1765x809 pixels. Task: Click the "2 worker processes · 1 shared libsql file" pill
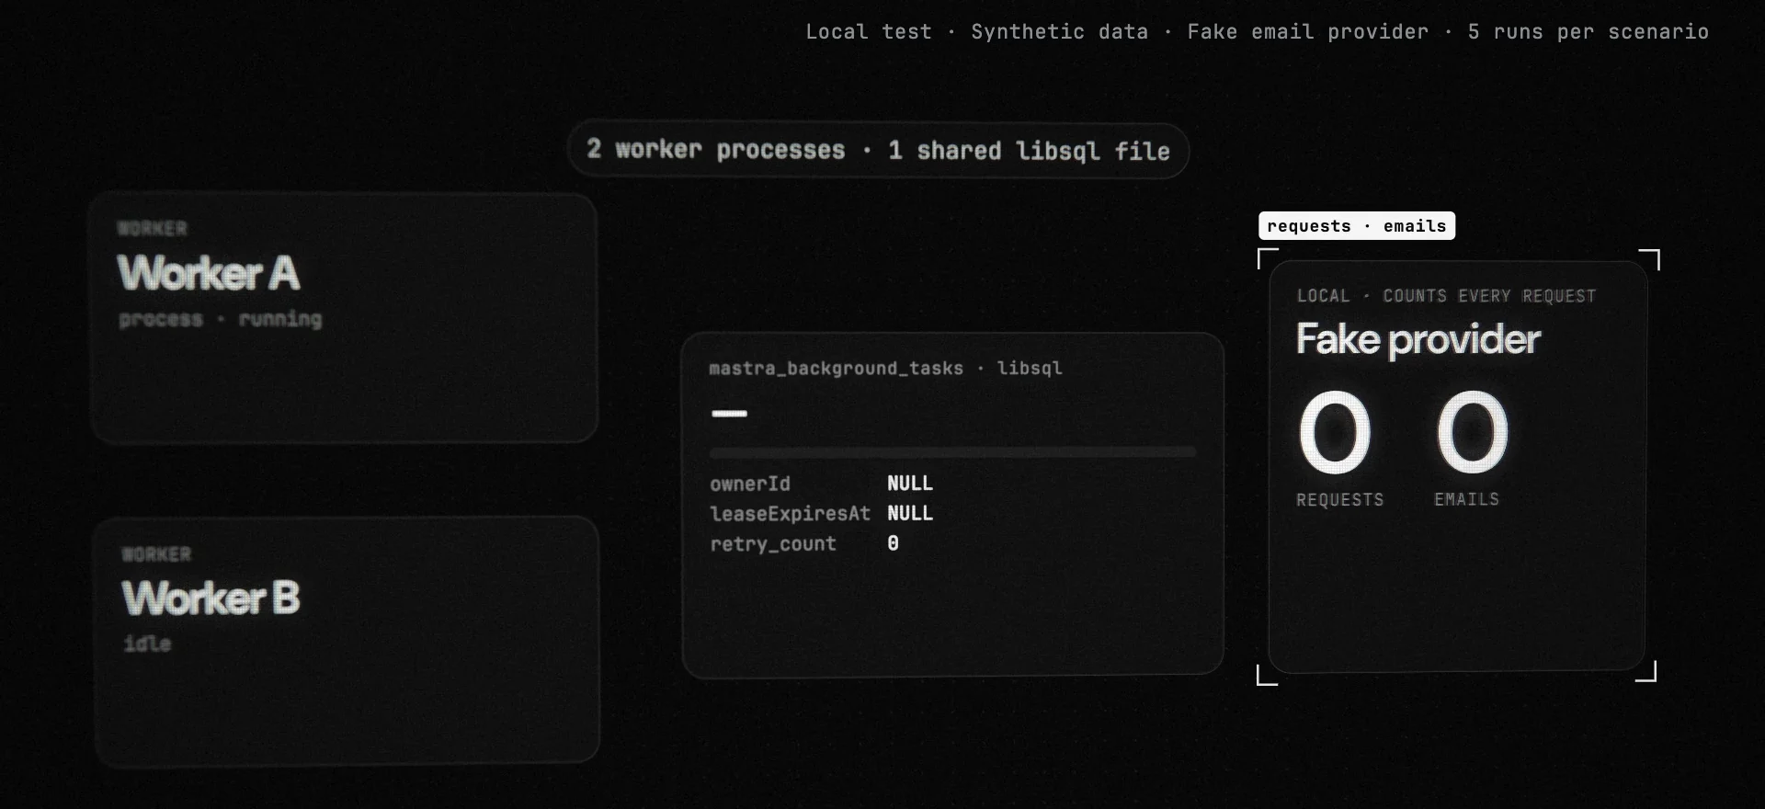click(879, 150)
